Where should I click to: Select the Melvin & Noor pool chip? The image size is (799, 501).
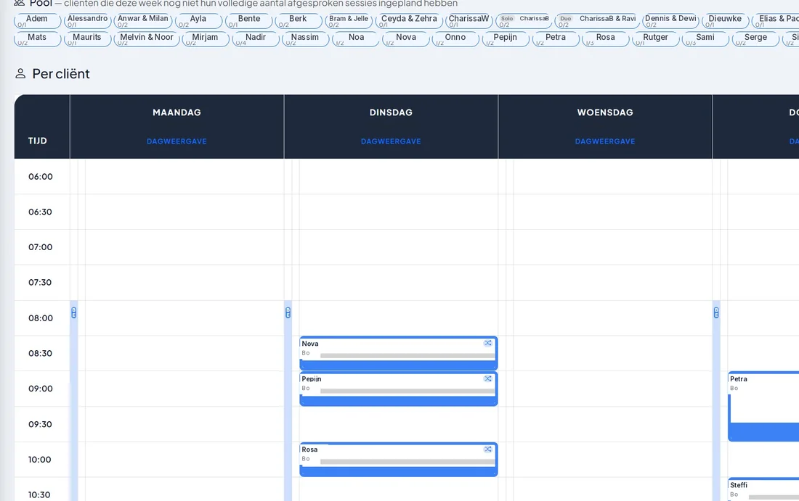(147, 39)
